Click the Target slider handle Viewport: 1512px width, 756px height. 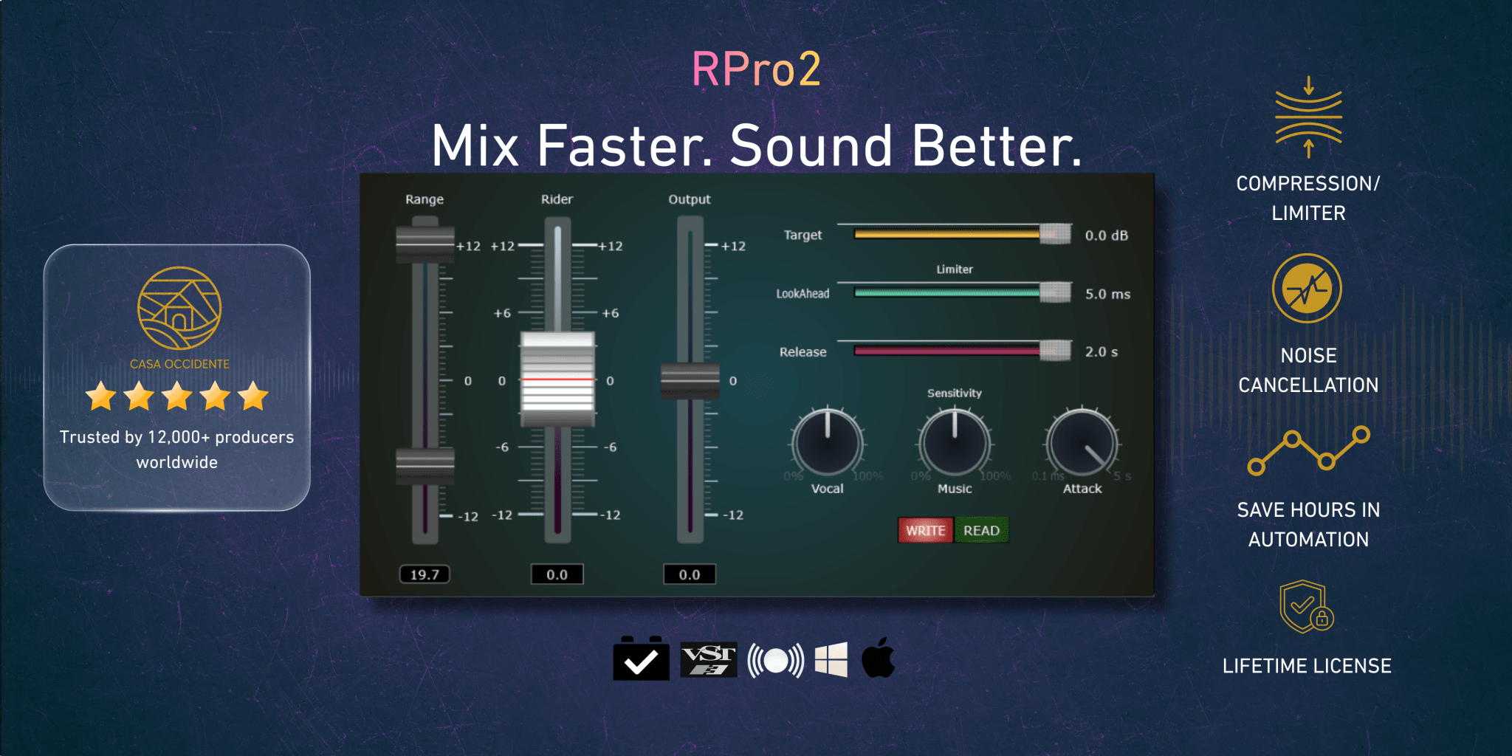click(x=1056, y=234)
